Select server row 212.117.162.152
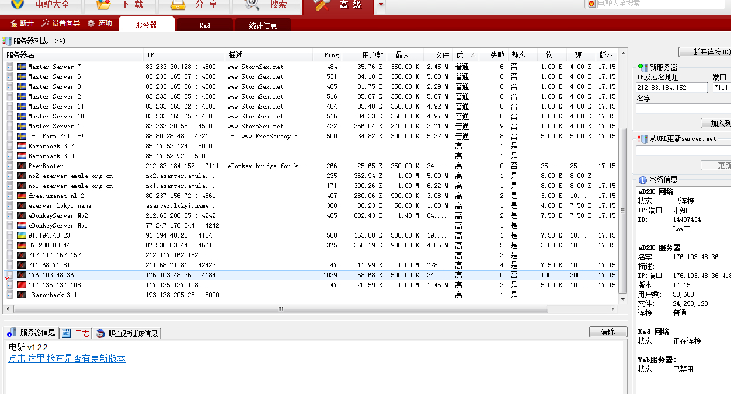The height and width of the screenshot is (394, 731). (311, 255)
